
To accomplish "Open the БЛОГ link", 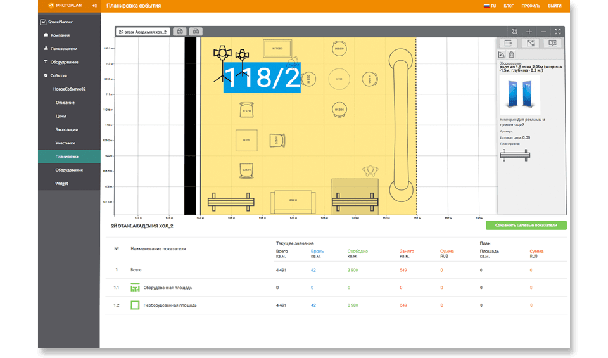I will click(x=509, y=6).
